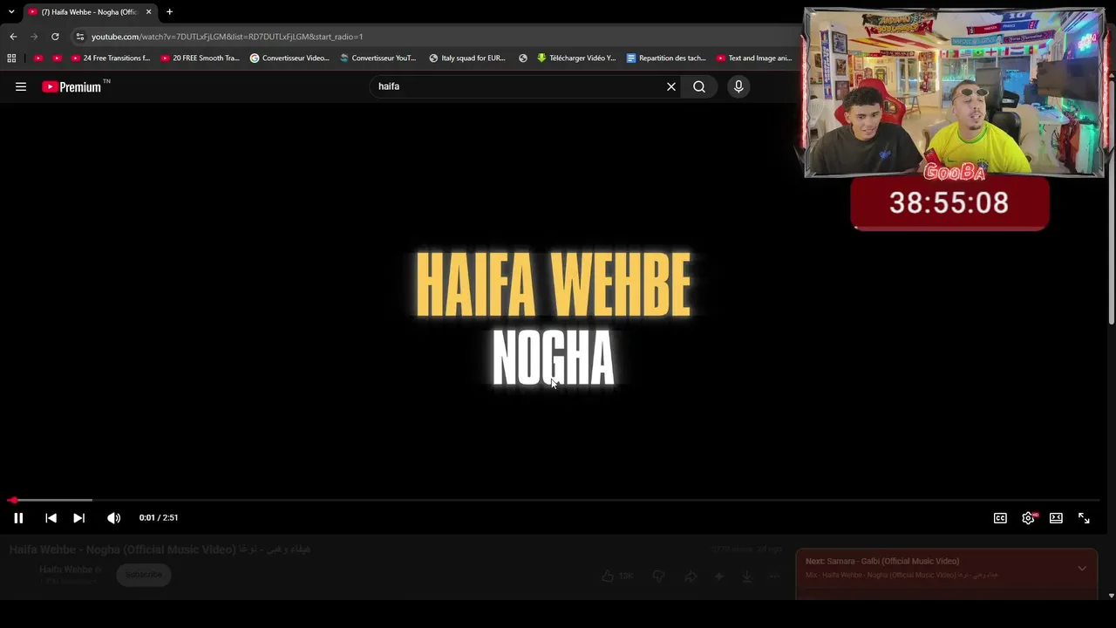Click the video title 'Haifa Wehbe - Nogha'
This screenshot has width=1116, height=628.
160,549
